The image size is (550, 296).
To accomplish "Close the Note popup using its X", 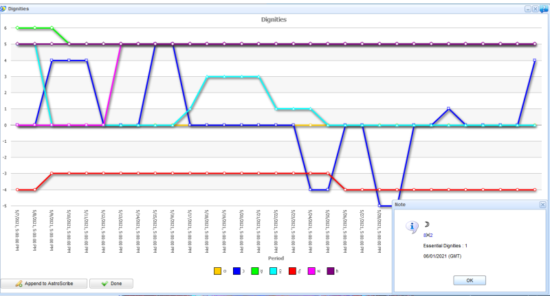I will coord(543,205).
